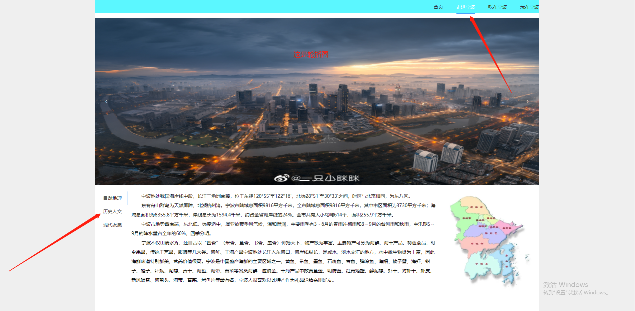Screen dimensions: 635x311
Task: Open the 首页 navigation item
Action: coord(438,7)
